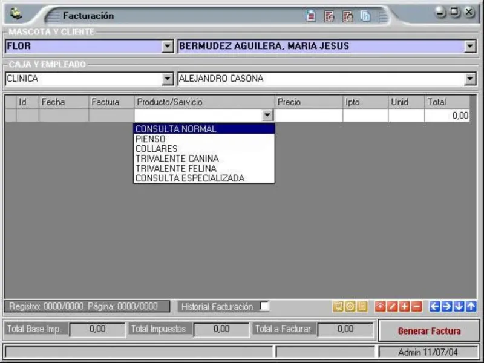Open the CLINICA cash register dropdown arrow
Screen dimensions: 484x363
[168, 79]
